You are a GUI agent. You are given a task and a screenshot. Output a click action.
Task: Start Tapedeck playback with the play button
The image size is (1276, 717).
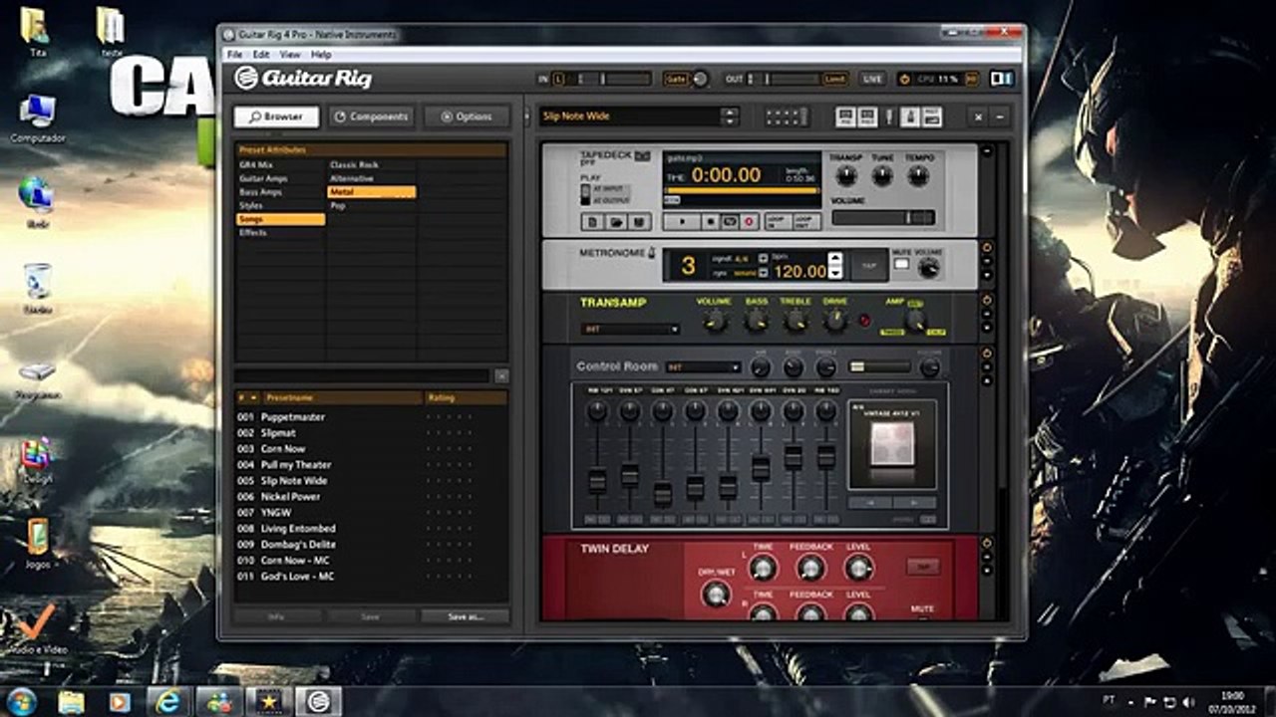tap(682, 221)
